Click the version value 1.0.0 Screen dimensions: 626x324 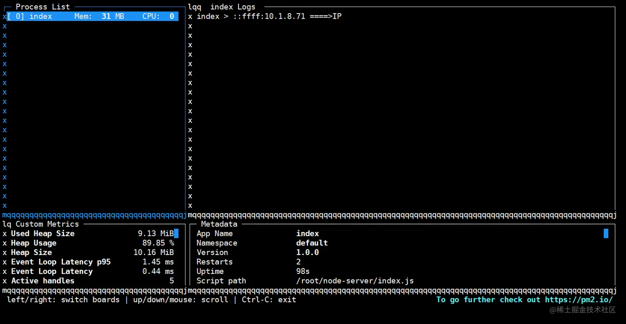pos(308,253)
